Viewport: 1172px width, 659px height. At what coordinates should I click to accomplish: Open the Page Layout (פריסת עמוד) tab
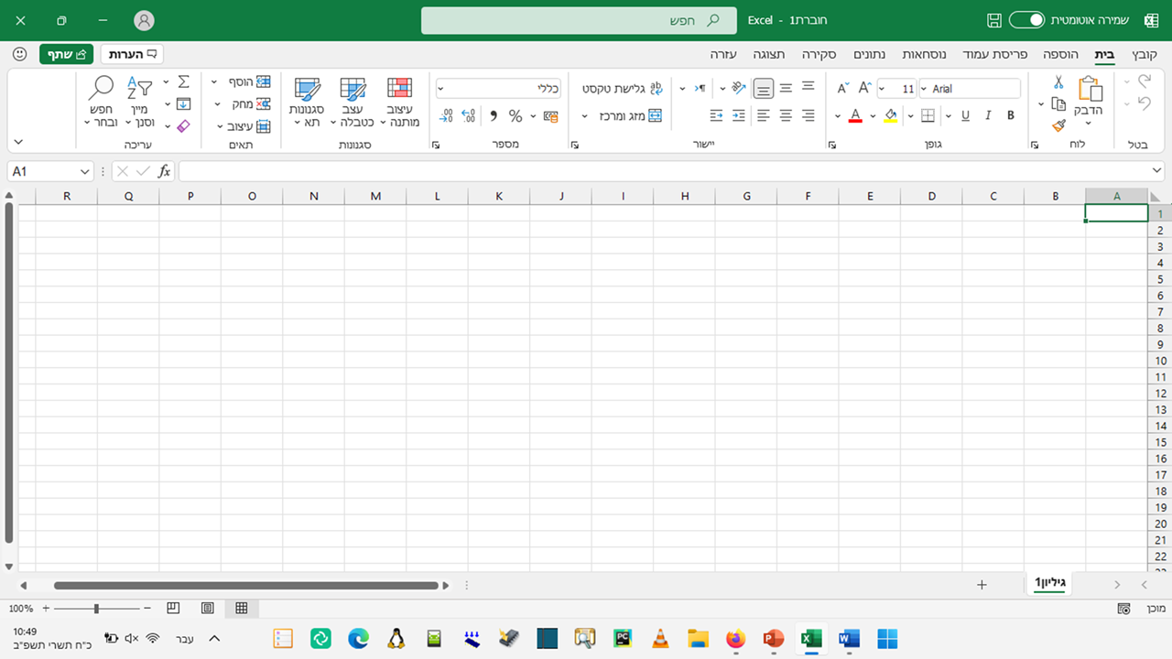997,55
